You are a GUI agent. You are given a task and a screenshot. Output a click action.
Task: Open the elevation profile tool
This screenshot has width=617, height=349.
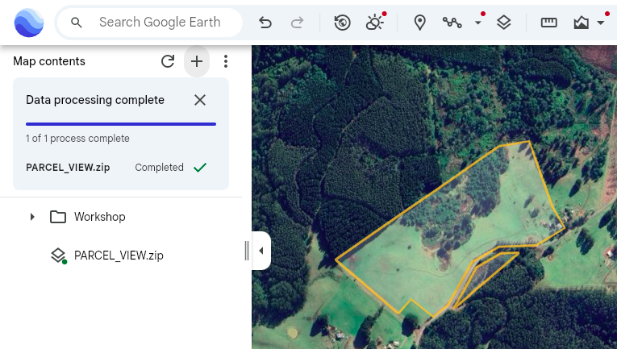(x=582, y=23)
